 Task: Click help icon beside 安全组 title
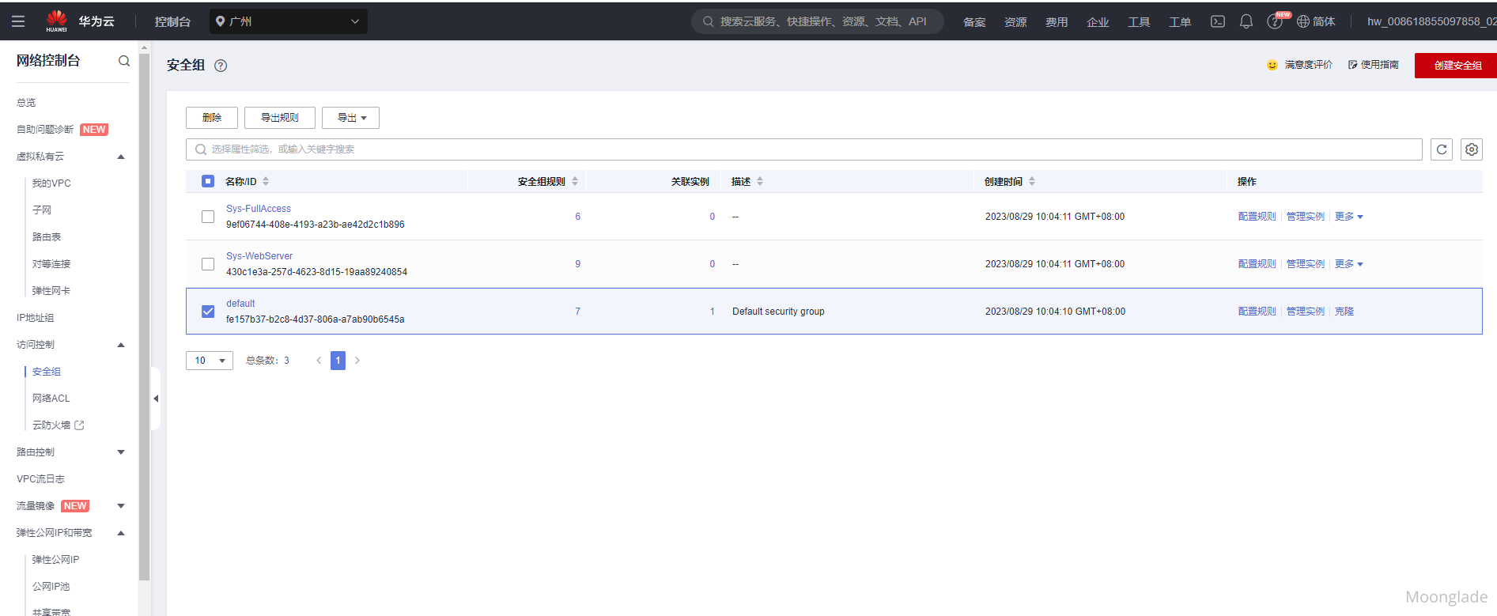[x=221, y=66]
